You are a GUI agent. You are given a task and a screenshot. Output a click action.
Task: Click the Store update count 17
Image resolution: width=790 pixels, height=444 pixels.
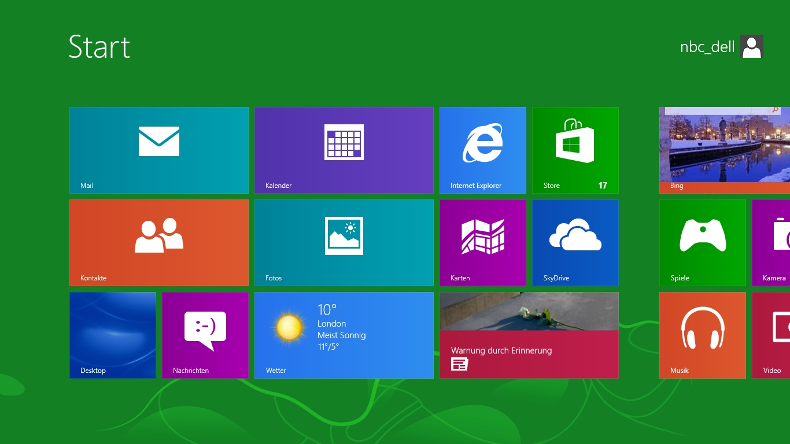pyautogui.click(x=603, y=186)
